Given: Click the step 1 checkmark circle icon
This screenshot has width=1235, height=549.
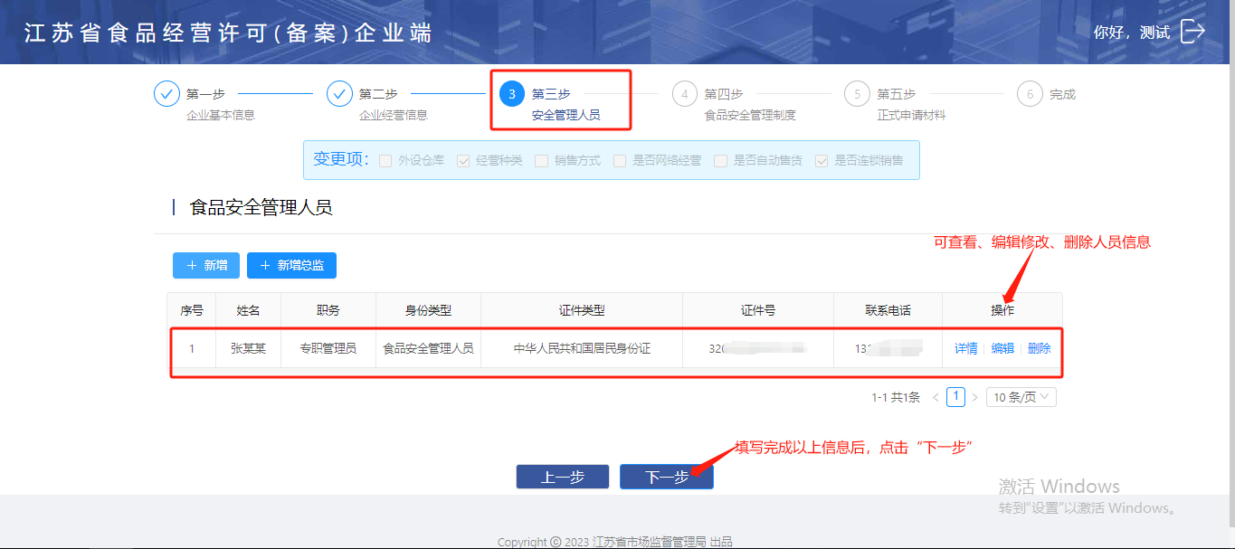Looking at the screenshot, I should 166,94.
